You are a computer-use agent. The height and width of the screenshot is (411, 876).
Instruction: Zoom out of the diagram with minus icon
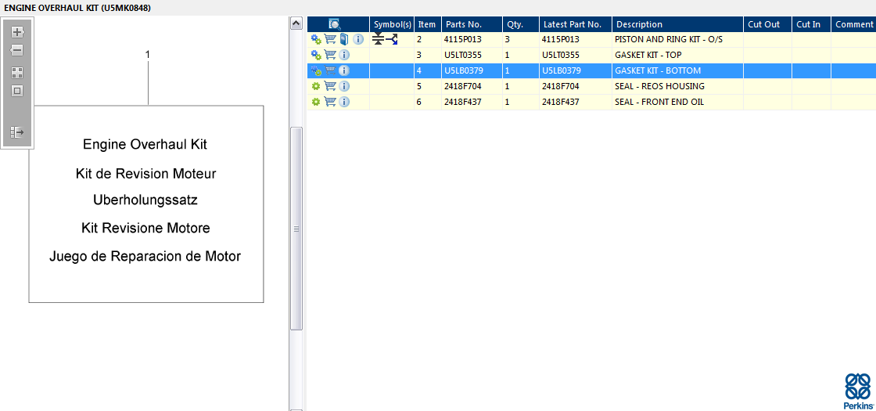click(x=17, y=50)
